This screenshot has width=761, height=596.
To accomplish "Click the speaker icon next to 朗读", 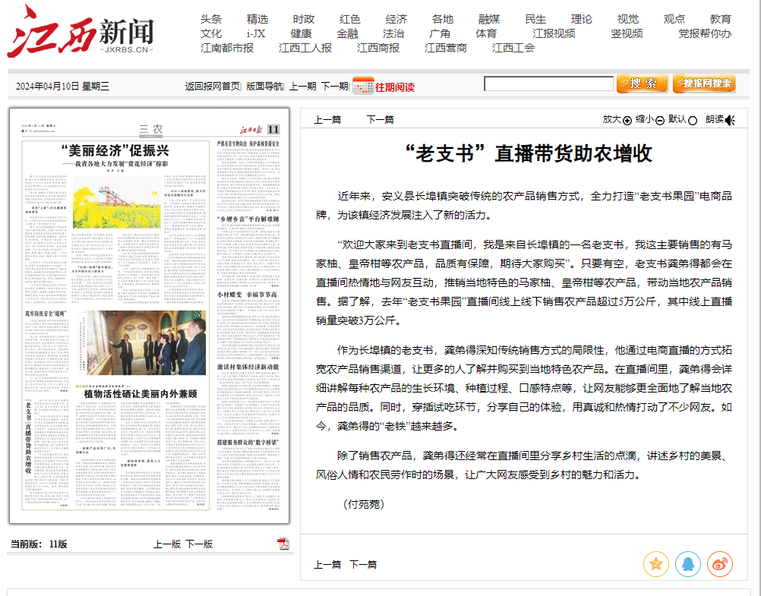I will tap(730, 120).
